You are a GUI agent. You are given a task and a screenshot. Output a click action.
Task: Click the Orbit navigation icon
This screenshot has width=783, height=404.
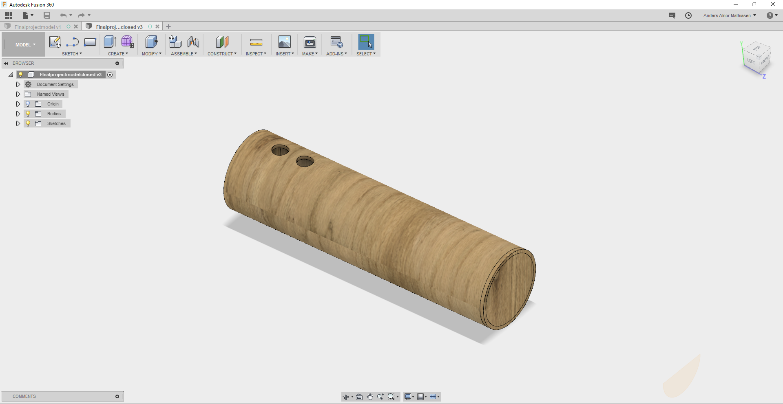(x=346, y=397)
